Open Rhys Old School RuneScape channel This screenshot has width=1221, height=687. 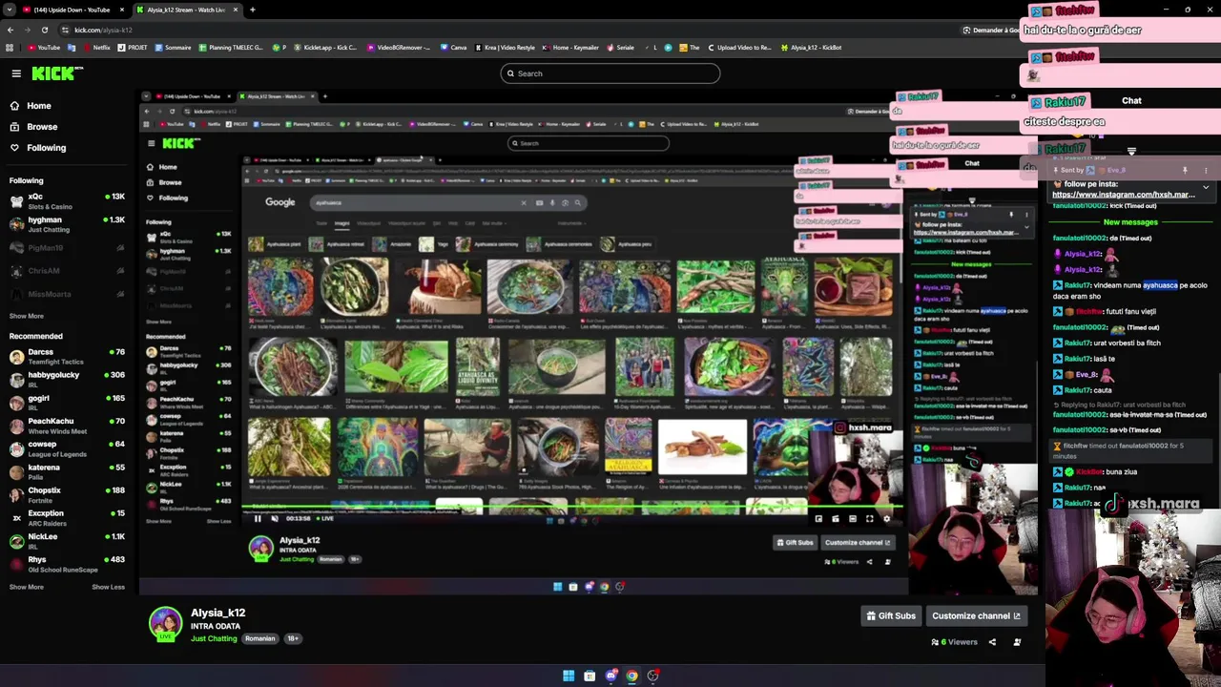[67, 564]
